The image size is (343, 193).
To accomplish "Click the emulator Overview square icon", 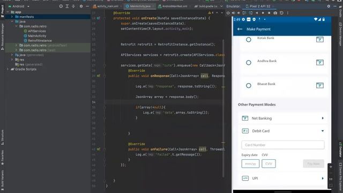I will point(269,13).
